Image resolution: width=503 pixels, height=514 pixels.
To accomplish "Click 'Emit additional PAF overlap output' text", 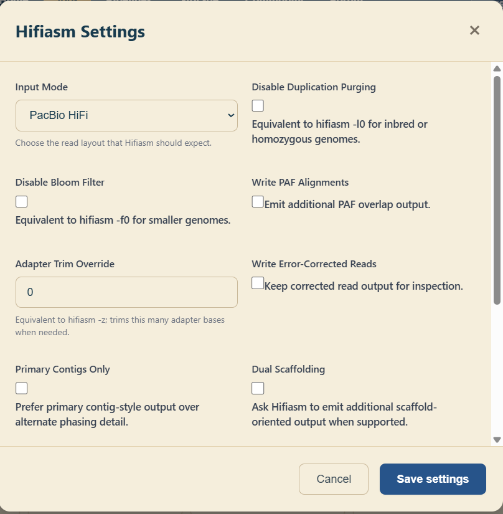I will coord(347,204).
